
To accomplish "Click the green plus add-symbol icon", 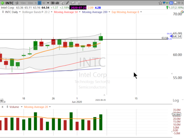I will point(2,3).
